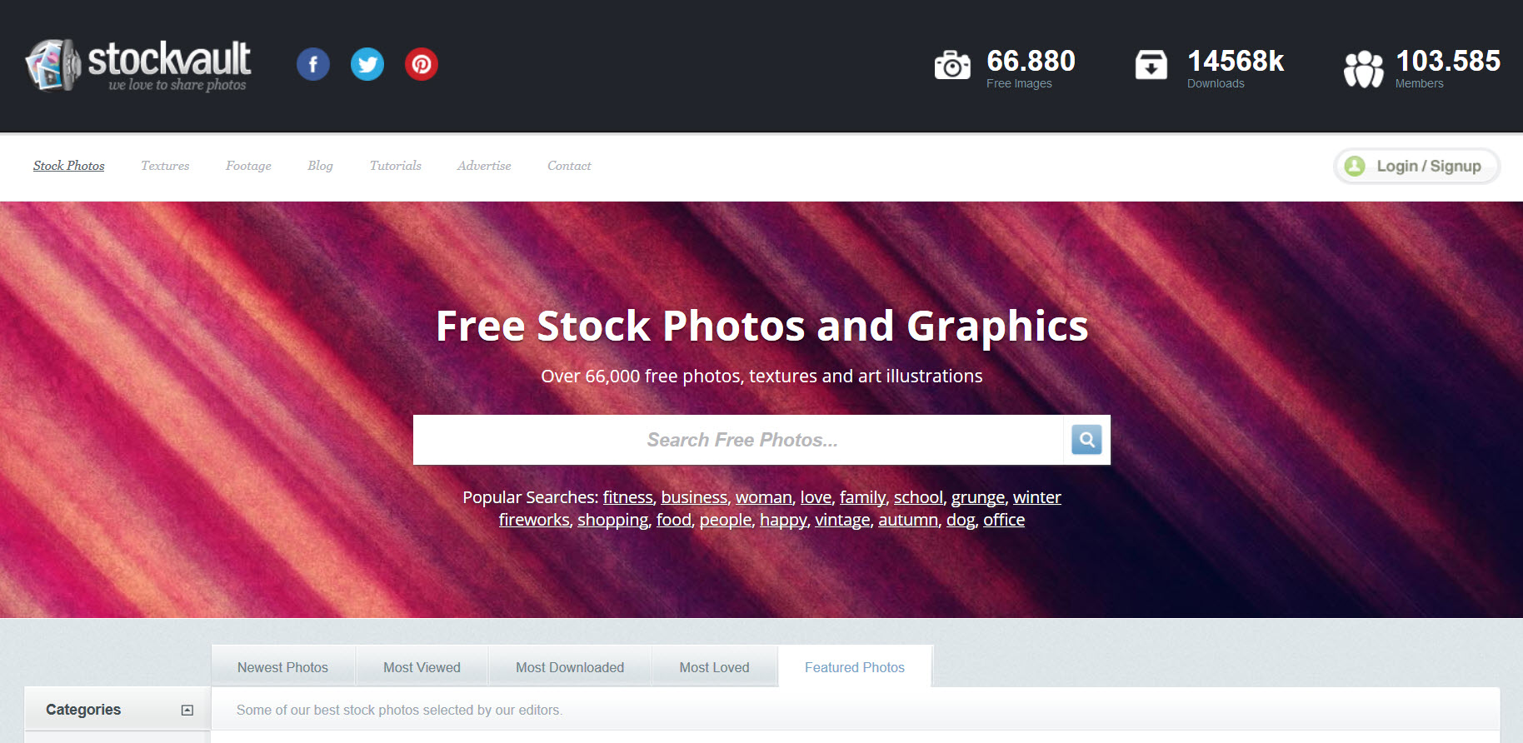Focus the Search Free Photos field
1523x743 pixels.
click(738, 440)
